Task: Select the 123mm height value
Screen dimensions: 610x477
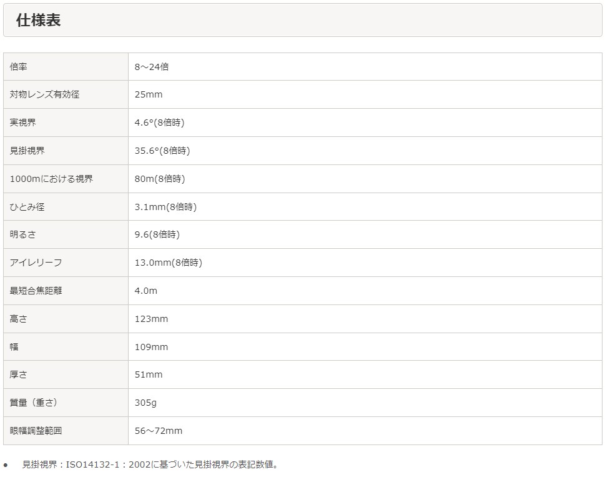Action: click(151, 319)
